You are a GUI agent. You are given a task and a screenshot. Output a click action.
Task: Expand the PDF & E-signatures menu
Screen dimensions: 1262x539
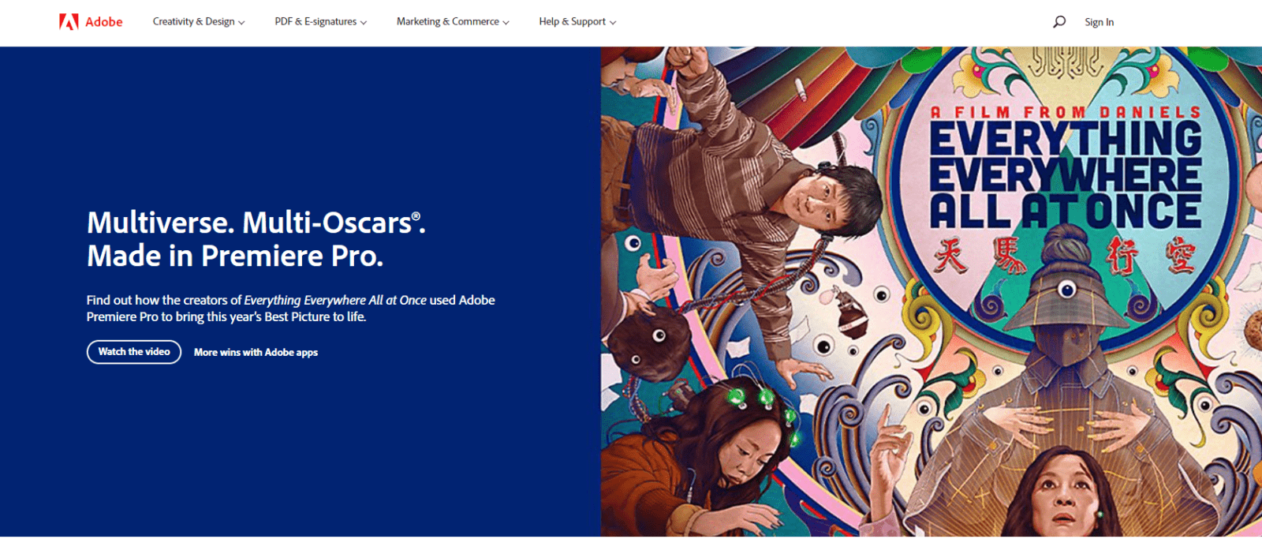pos(321,22)
